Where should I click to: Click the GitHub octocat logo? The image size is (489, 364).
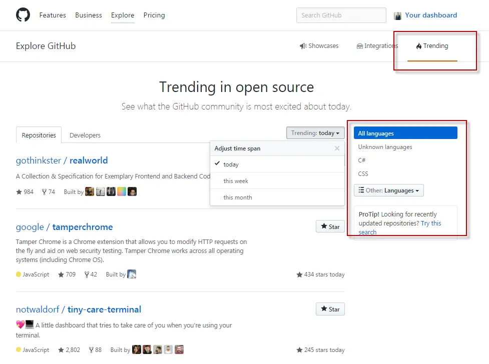pyautogui.click(x=23, y=15)
